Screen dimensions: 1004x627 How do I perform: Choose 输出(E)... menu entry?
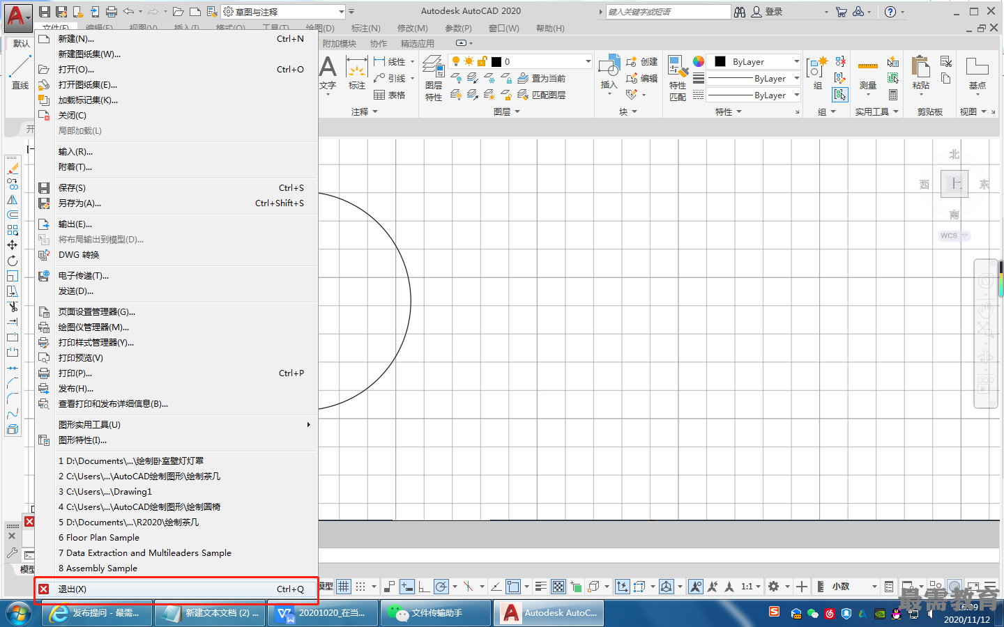[177, 224]
